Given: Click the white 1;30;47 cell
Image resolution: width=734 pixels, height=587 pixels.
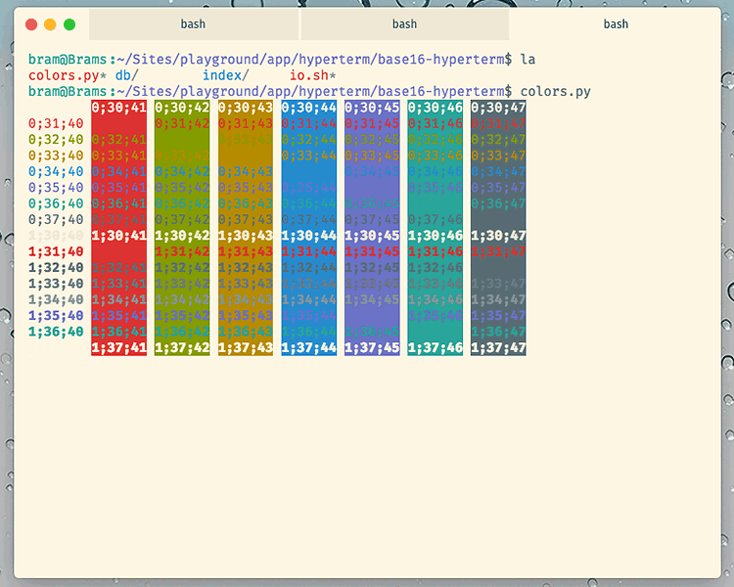Looking at the screenshot, I should pos(498,236).
